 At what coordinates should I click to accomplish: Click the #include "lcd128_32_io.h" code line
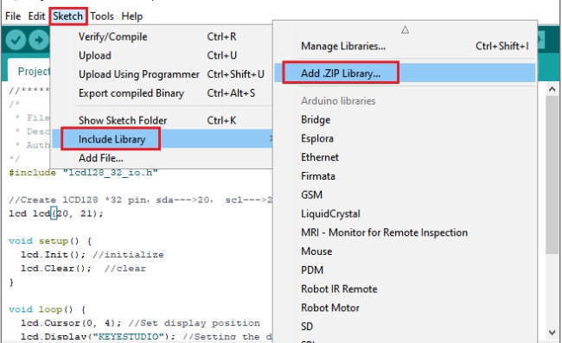[x=83, y=173]
